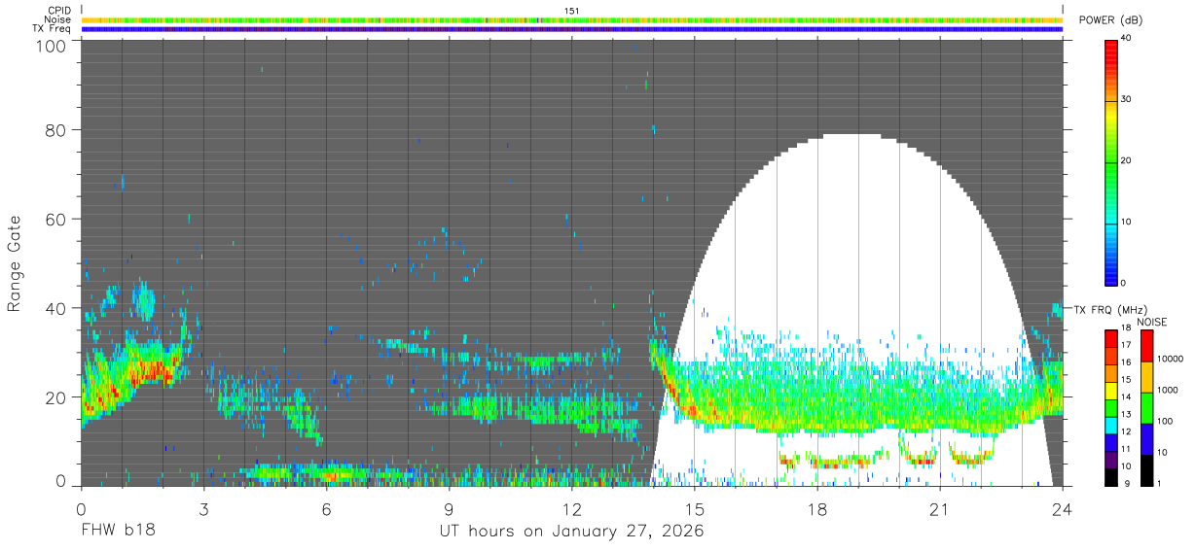The width and height of the screenshot is (1195, 551).
Task: Click the Noise strip label
Action: coord(57,19)
